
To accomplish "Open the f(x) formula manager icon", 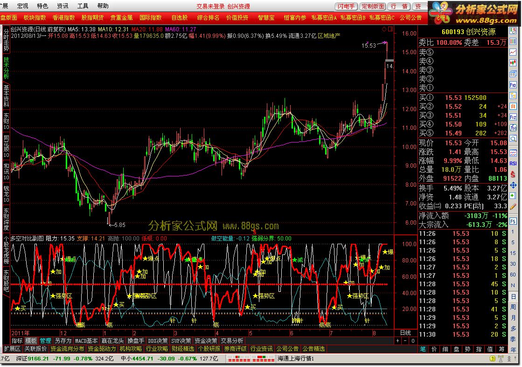I will (513, 128).
